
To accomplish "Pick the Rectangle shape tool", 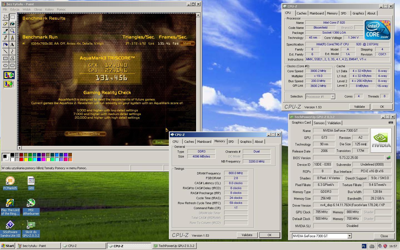I will (x=5, y=58).
